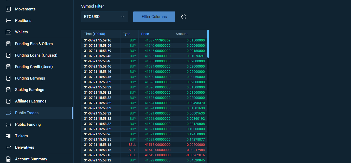Screen dimensions: 351x163
Task: Click timestamp 31-07-21 15:58:12
Action: coord(98,160)
